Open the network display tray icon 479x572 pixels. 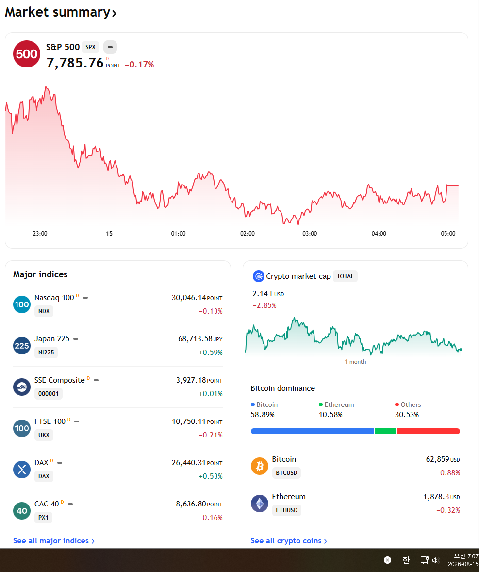point(424,560)
